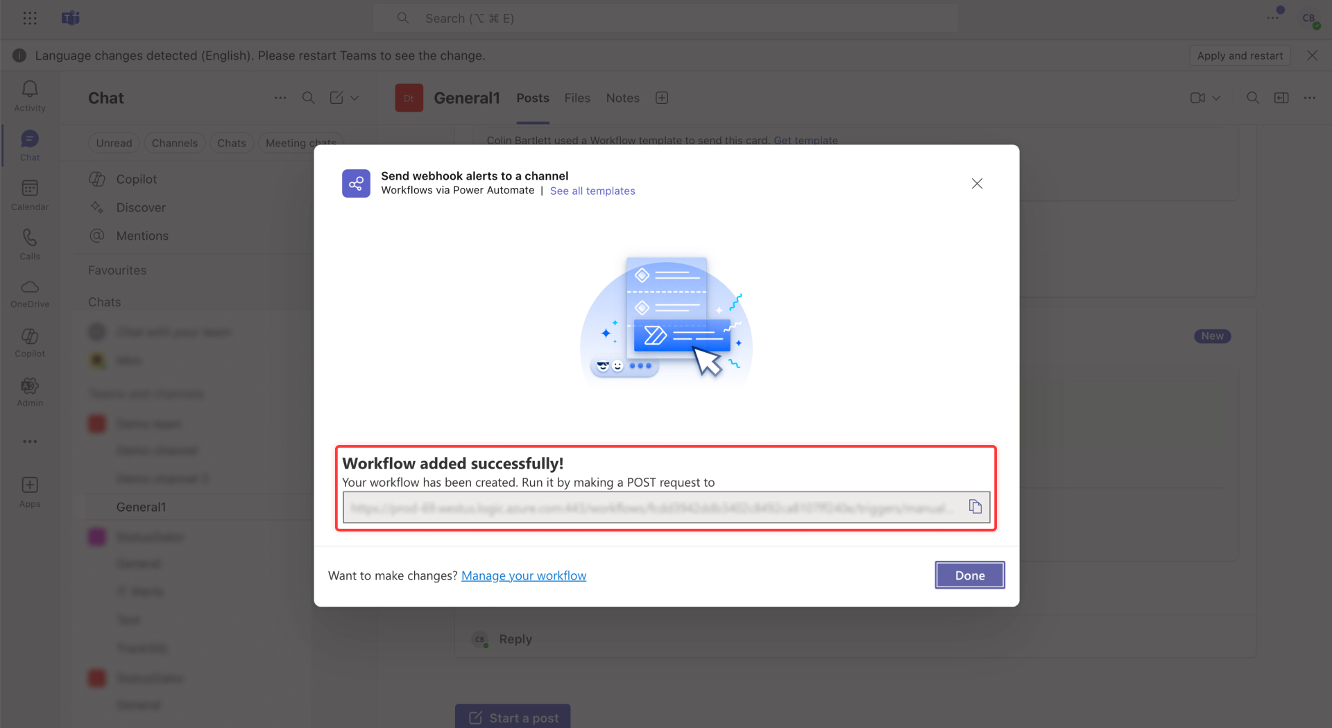Filter chats by Unread
1332x728 pixels.
(114, 143)
